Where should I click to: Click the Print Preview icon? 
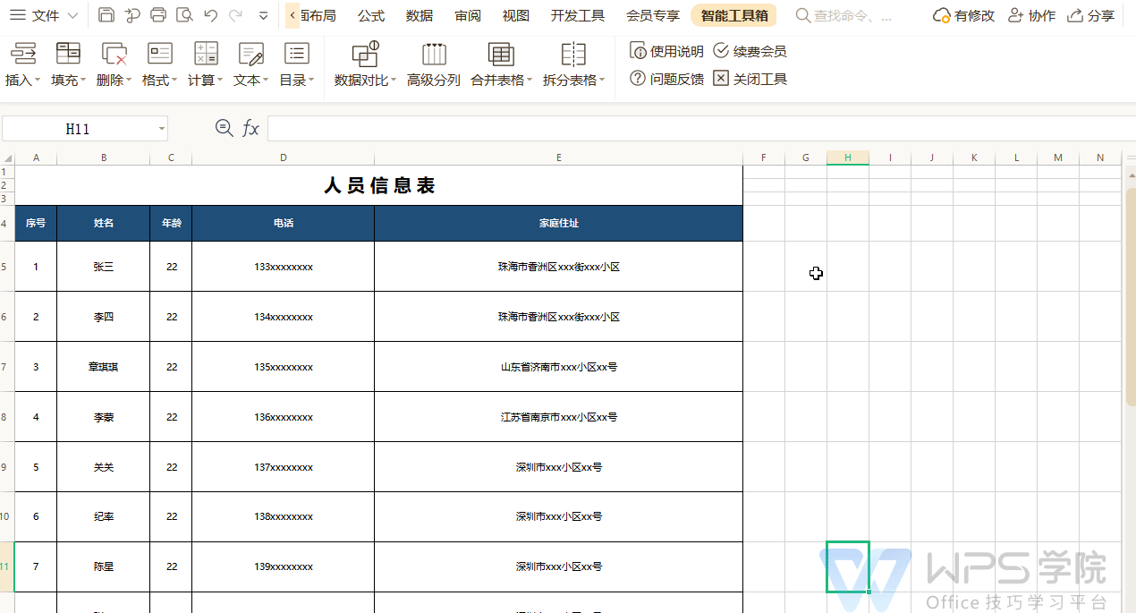[x=184, y=15]
